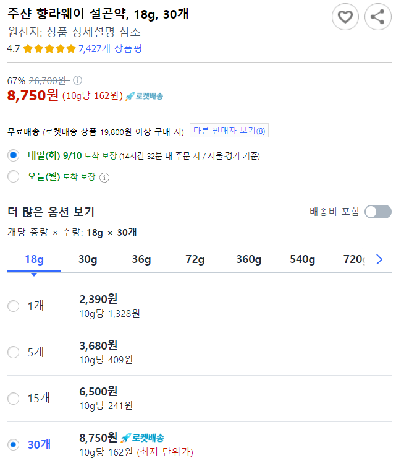Select 내일(화) 9/10 도착 보장 delivery option

coord(14,155)
